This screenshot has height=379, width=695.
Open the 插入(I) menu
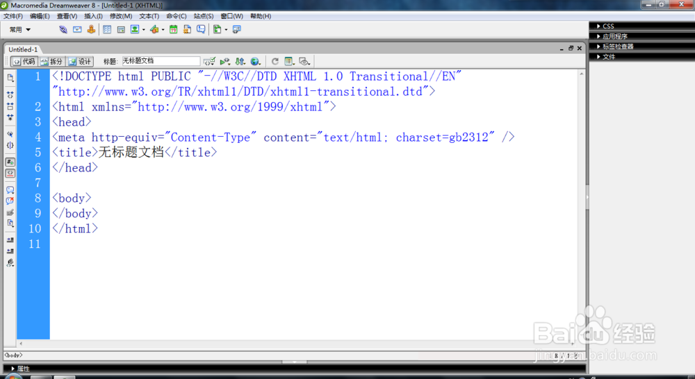tap(94, 16)
